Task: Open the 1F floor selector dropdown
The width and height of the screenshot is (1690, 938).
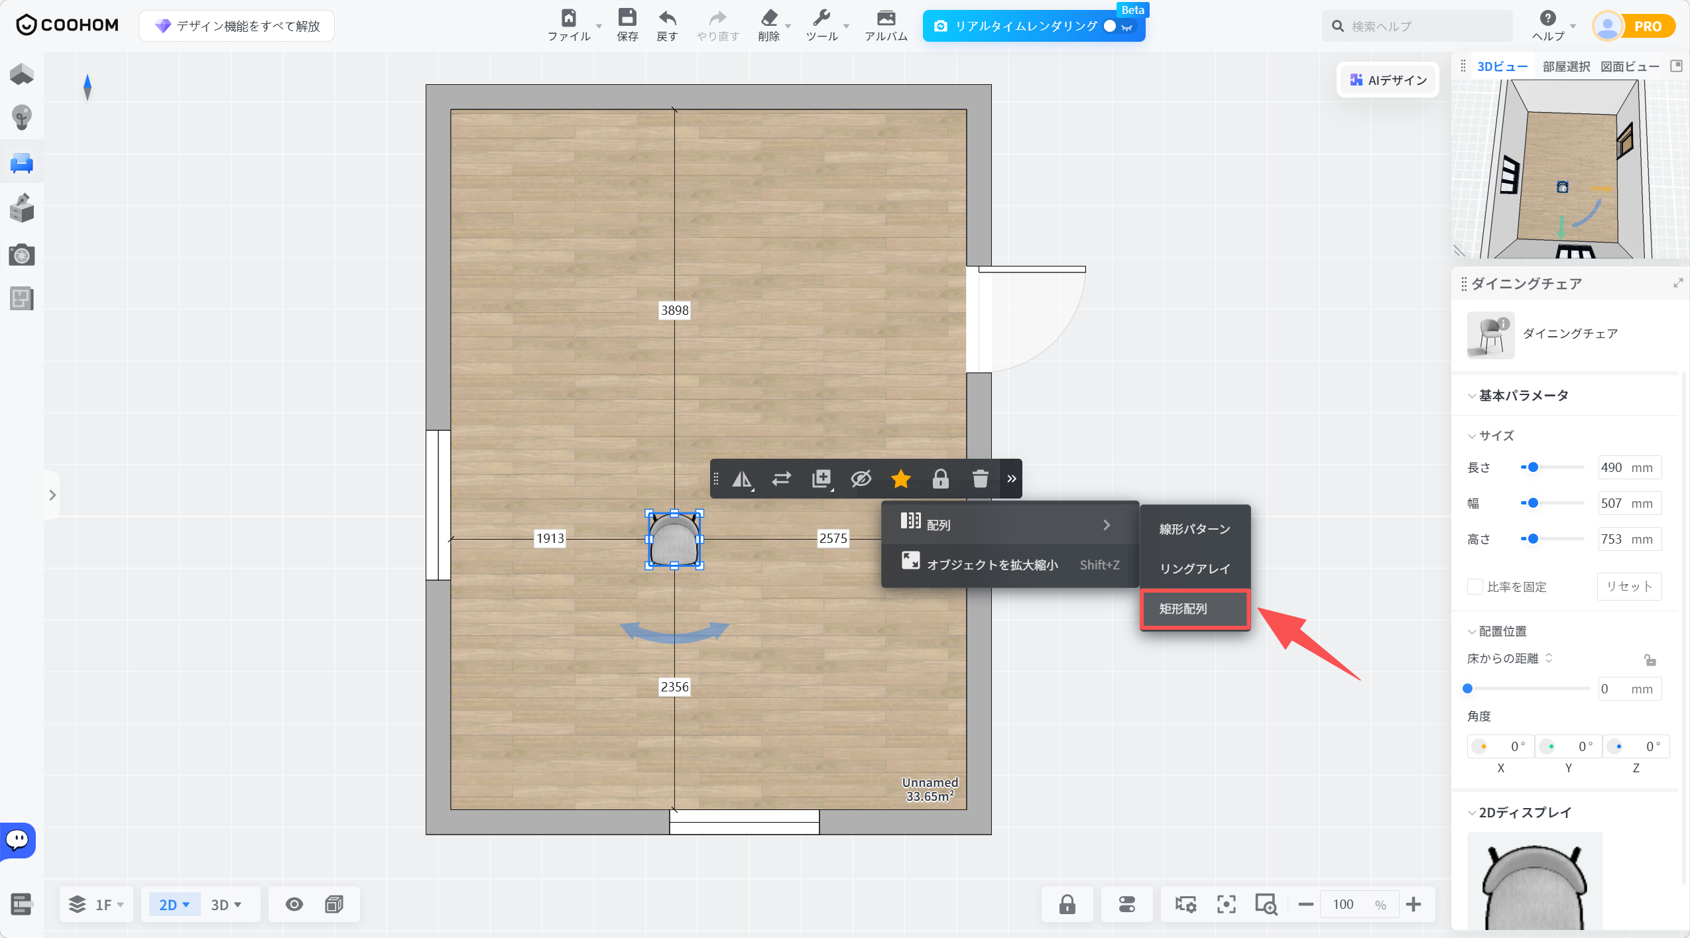Action: point(97,904)
